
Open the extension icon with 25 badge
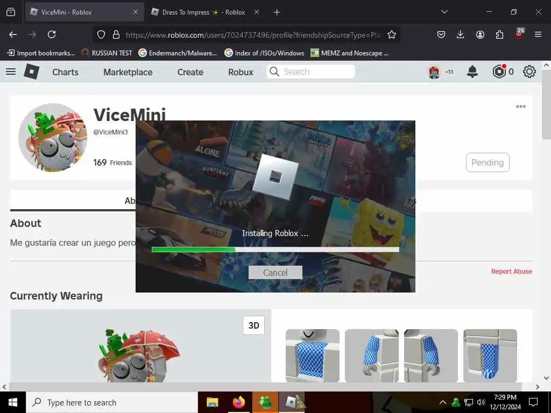click(x=519, y=33)
